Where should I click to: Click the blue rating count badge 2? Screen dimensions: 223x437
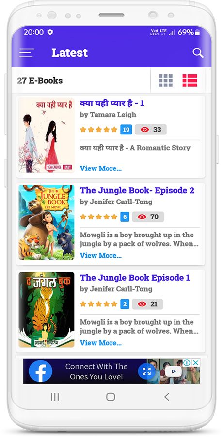[x=125, y=304]
